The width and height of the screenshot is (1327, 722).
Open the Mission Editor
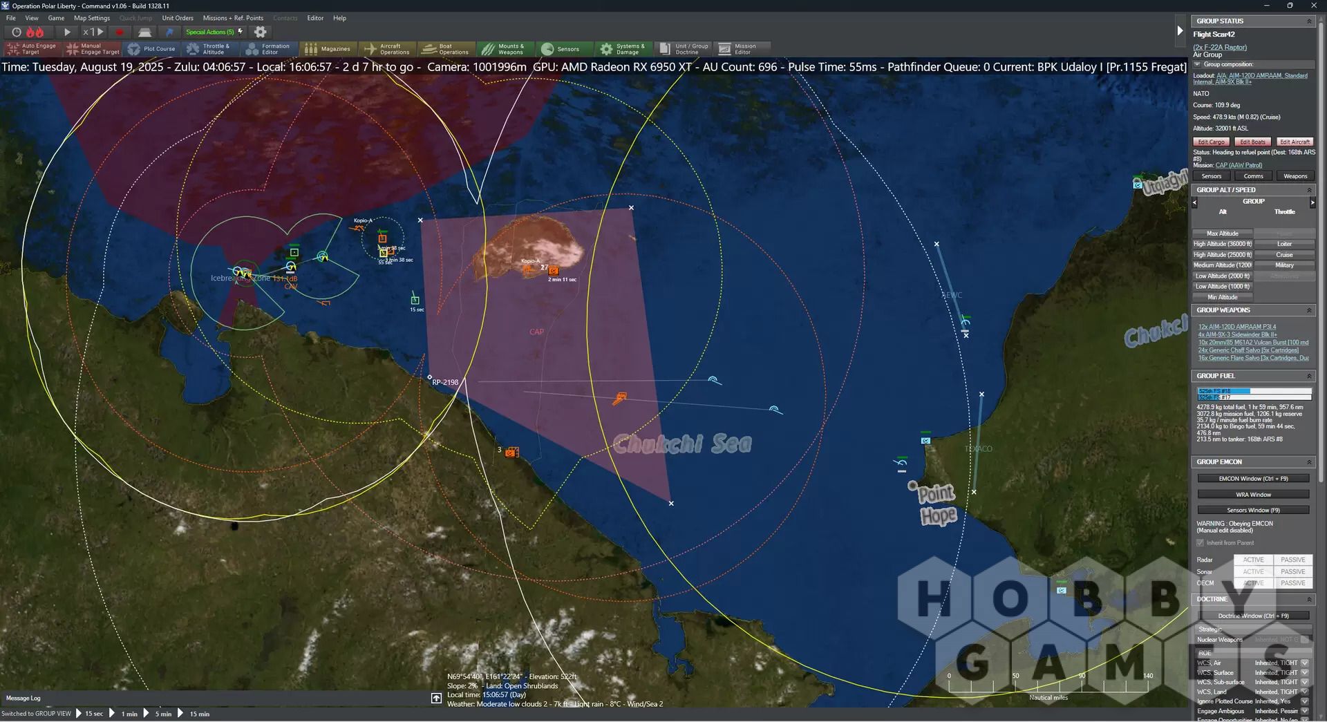[741, 49]
